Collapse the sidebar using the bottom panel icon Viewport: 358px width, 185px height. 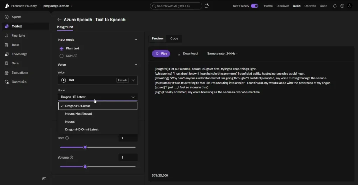44,179
